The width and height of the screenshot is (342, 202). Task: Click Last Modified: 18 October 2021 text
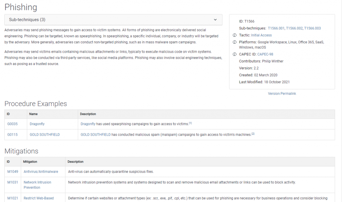pos(265,82)
